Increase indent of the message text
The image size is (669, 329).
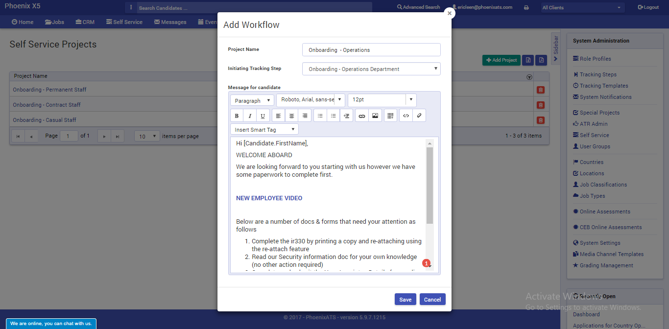pos(347,116)
